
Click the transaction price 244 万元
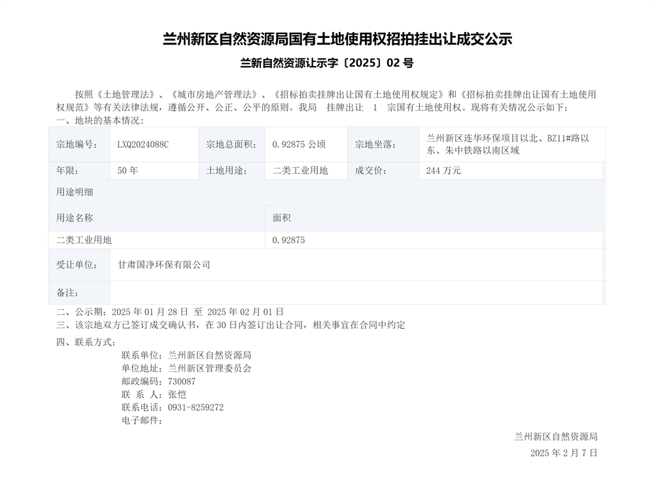pos(443,171)
